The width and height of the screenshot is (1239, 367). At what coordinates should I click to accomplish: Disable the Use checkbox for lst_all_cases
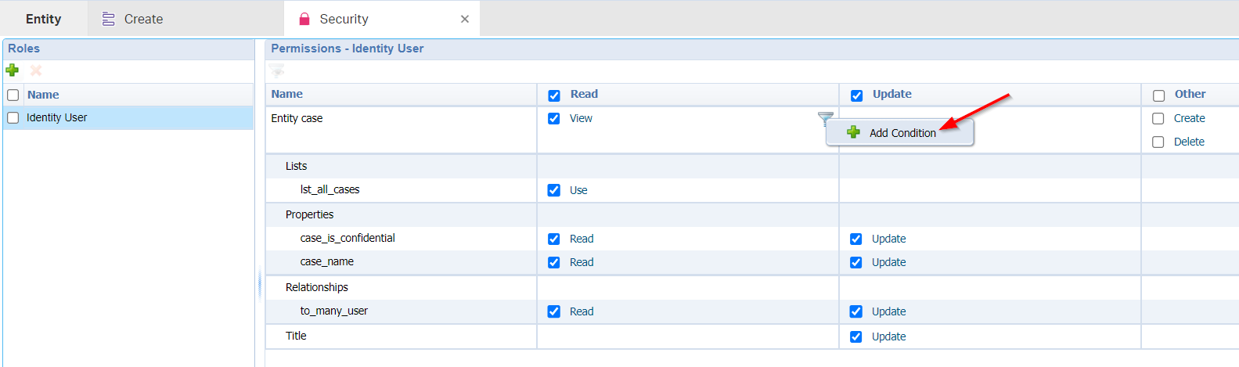(554, 190)
